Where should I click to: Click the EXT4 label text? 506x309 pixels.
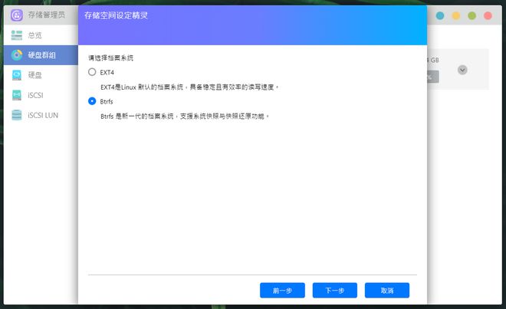click(x=107, y=72)
